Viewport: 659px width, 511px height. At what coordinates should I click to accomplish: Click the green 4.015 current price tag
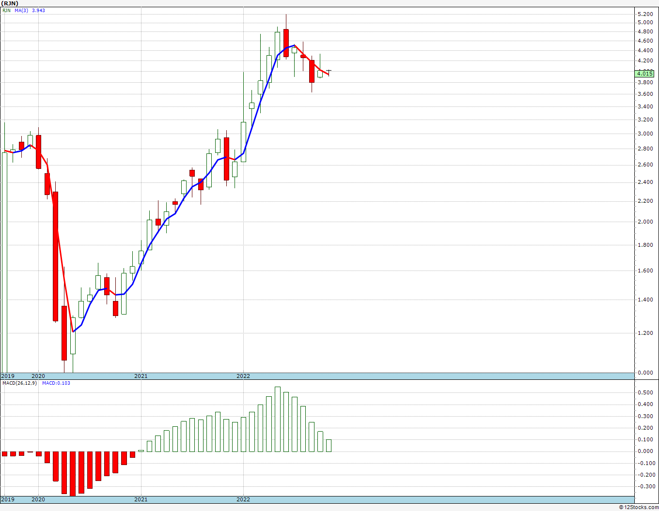point(644,74)
